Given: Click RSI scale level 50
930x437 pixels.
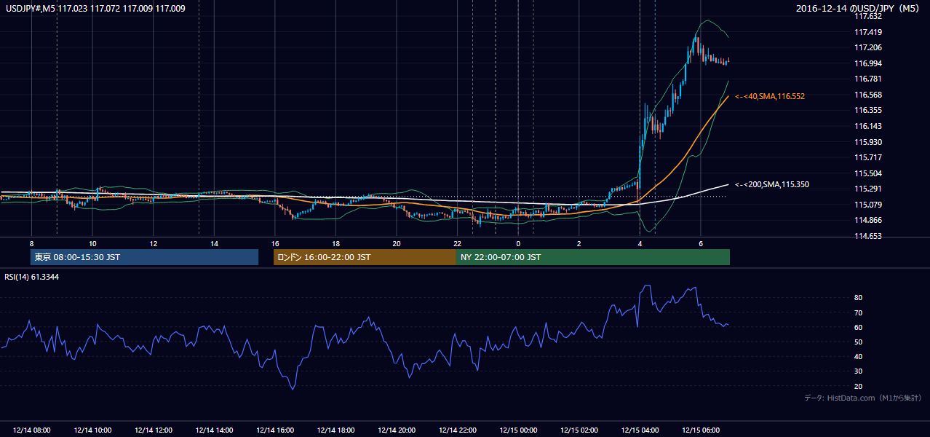Looking at the screenshot, I should (x=858, y=342).
